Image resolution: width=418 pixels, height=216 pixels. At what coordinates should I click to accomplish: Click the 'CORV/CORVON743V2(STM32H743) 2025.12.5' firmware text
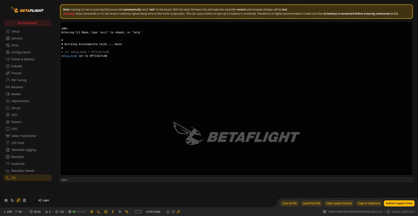tap(355, 212)
